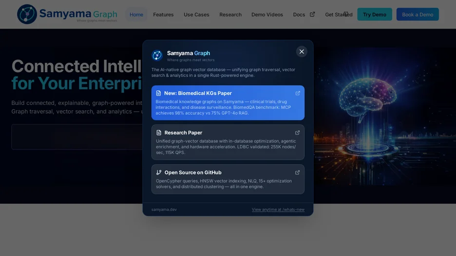Open the external link icon on GitHub card
Viewport: 456px width, 256px height.
pyautogui.click(x=297, y=172)
